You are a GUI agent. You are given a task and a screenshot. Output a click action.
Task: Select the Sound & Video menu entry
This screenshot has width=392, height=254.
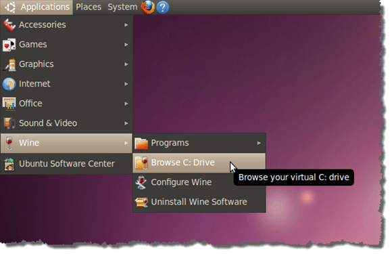[x=66, y=123]
